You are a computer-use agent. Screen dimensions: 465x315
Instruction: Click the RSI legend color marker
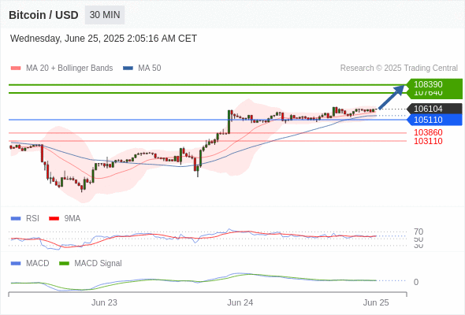pyautogui.click(x=16, y=219)
